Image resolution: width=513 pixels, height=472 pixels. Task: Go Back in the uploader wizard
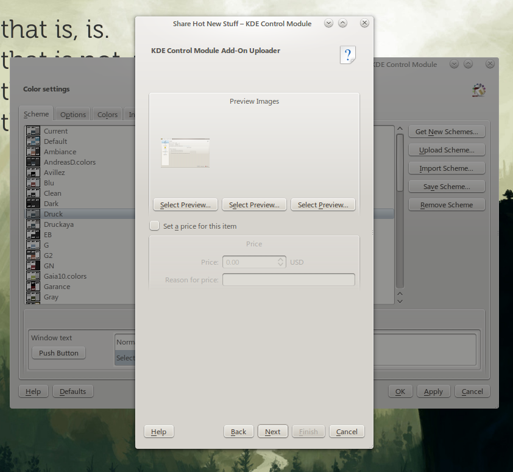pos(238,432)
